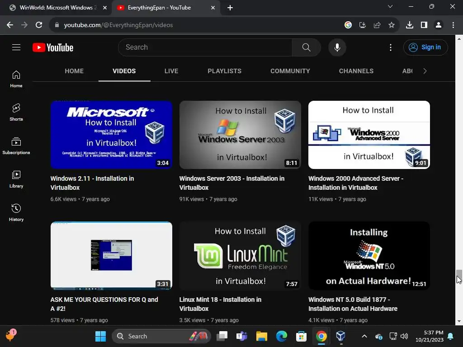This screenshot has width=463, height=347.
Task: Click 'Linux Mint 18 - Installation in Virtualbox' title
Action: coord(220,304)
